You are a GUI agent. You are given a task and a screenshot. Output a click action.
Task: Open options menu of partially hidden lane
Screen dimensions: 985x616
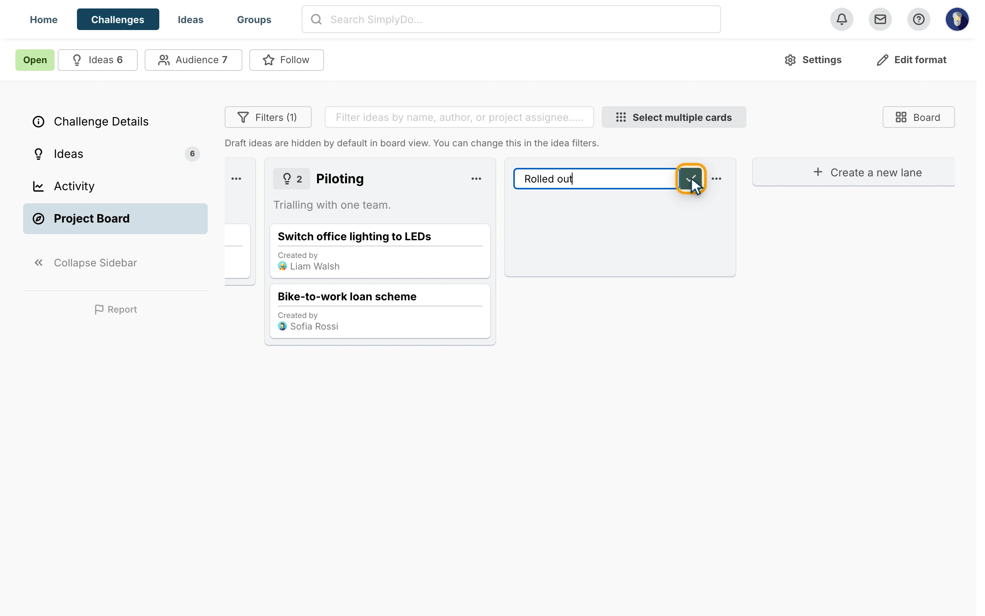236,178
